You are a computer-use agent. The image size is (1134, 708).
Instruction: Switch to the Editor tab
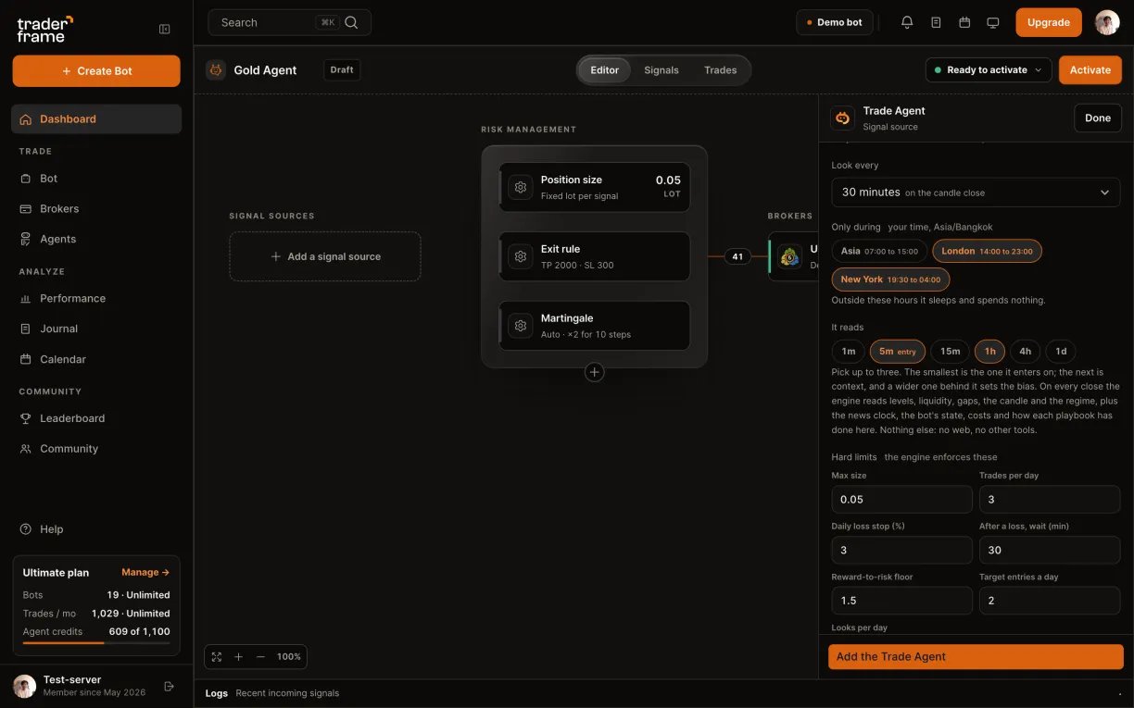605,70
